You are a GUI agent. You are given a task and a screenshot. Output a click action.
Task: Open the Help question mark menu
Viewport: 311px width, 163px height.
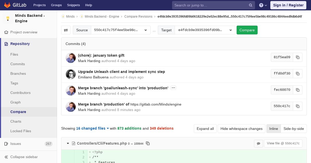tap(263, 5)
